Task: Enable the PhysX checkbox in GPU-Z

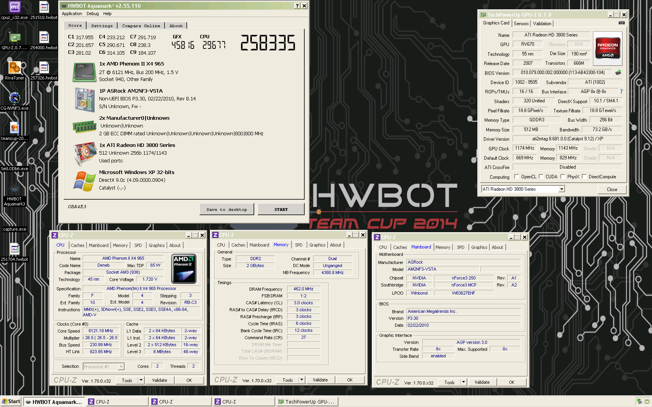Action: (x=563, y=176)
